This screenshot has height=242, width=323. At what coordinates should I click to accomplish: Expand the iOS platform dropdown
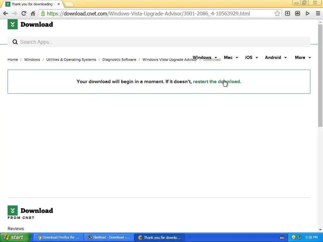coord(251,57)
